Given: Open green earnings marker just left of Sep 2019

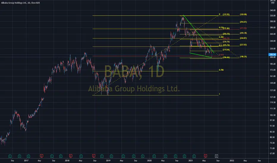Looking at the screenshot, I should [134, 156].
